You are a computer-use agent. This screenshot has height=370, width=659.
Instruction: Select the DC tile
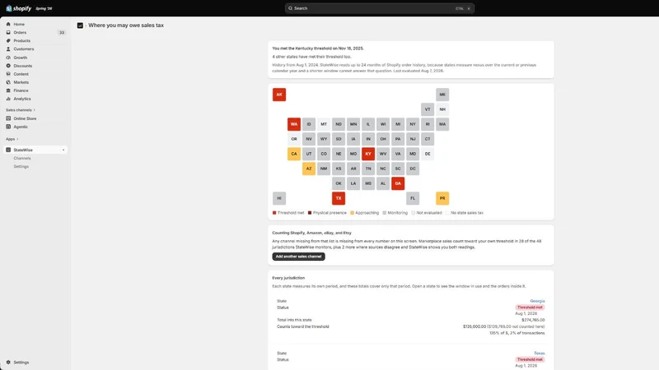(x=413, y=169)
